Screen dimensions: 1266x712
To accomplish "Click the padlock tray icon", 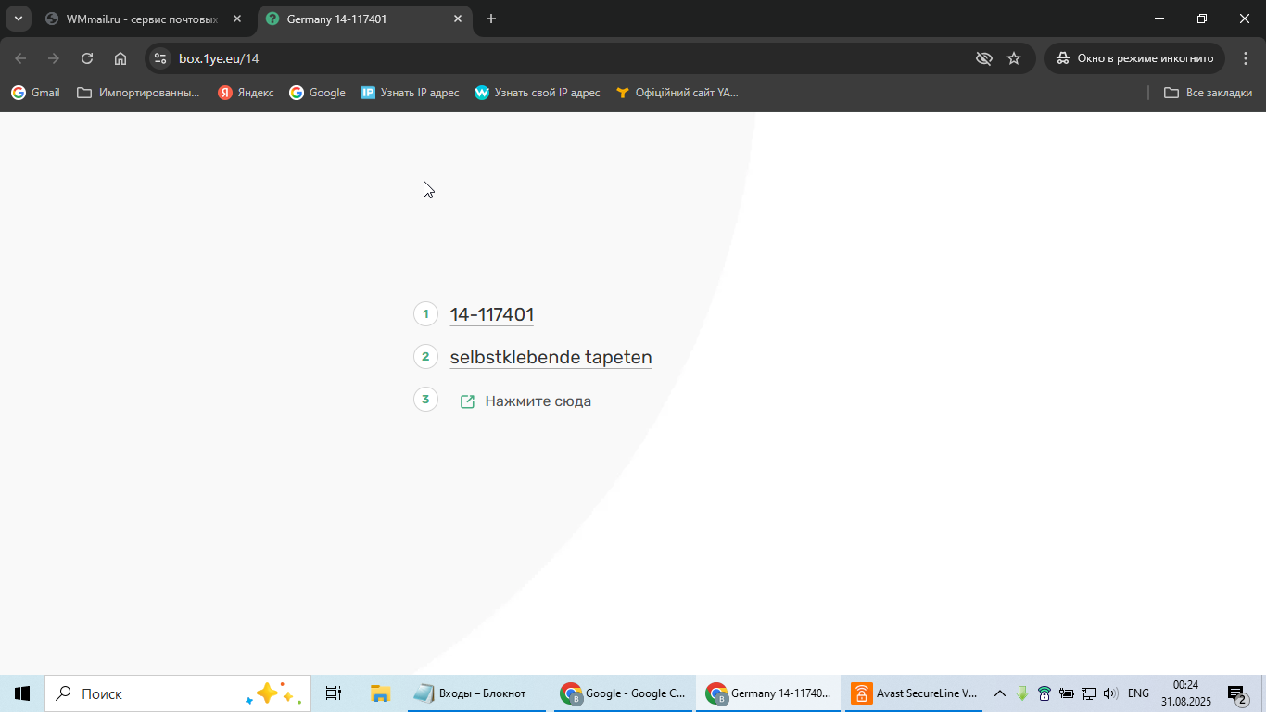I will [x=1044, y=693].
